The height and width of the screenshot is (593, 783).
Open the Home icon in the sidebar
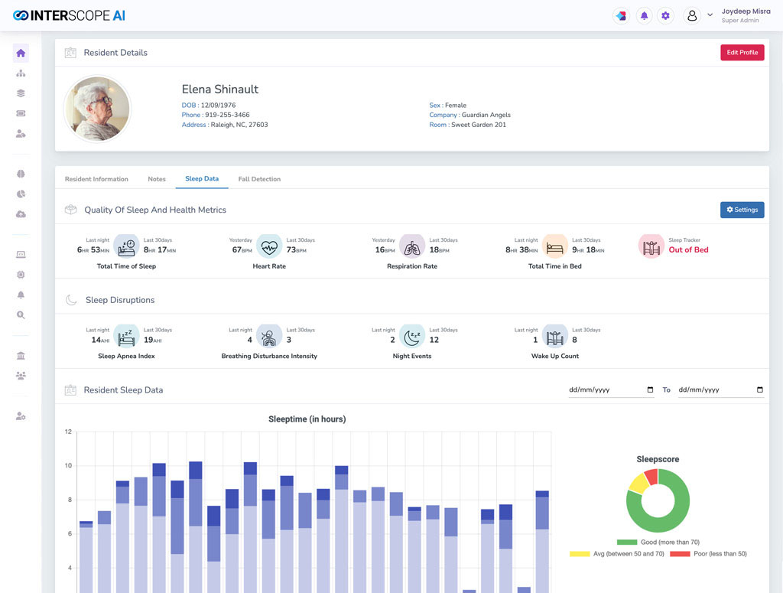21,53
